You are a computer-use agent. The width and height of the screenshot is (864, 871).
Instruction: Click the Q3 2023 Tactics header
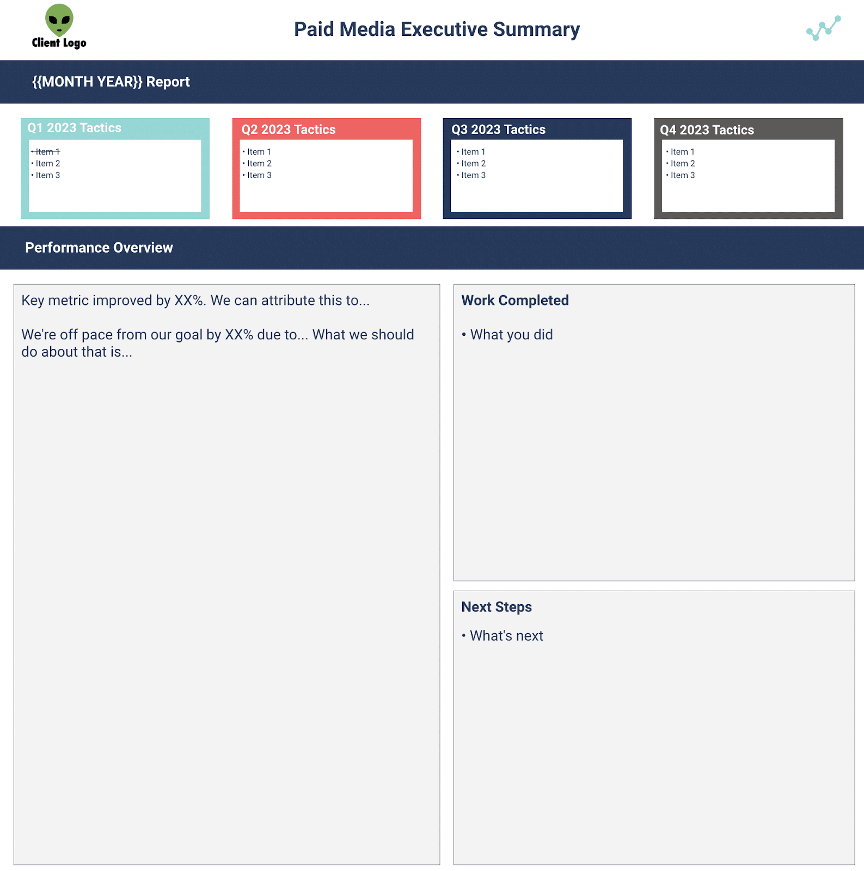(498, 130)
